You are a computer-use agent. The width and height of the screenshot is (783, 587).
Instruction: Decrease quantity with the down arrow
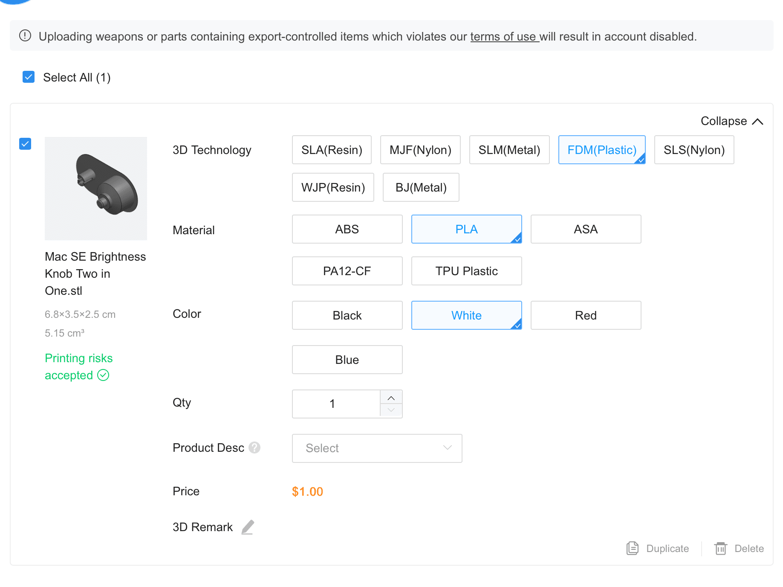[x=391, y=410]
